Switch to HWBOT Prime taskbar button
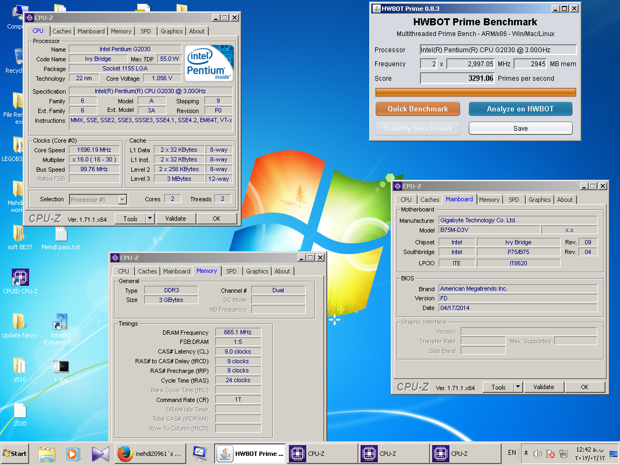The image size is (620, 465). tap(250, 454)
